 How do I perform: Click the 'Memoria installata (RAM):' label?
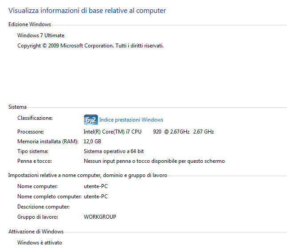pyautogui.click(x=48, y=142)
